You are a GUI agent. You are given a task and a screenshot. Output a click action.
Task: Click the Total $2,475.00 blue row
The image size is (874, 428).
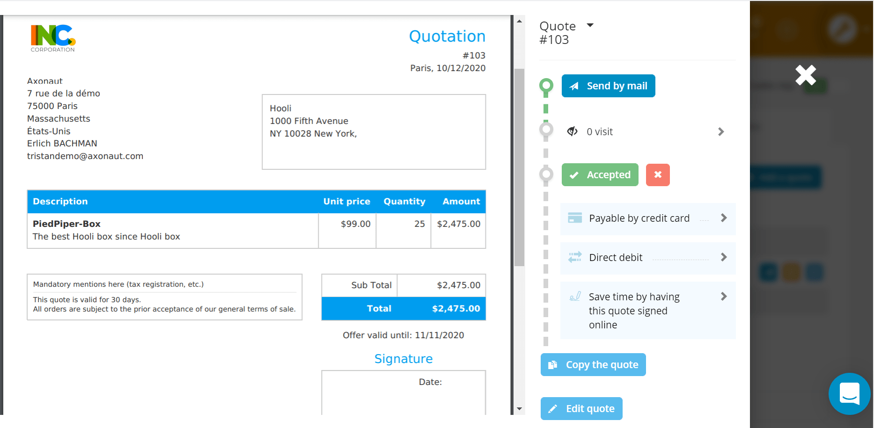pyautogui.click(x=404, y=309)
